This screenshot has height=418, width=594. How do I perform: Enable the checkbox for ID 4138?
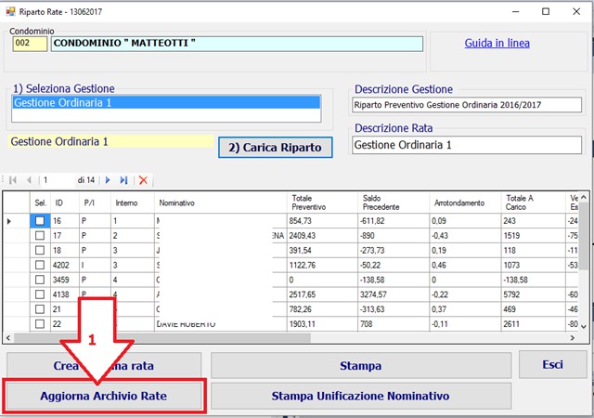click(x=40, y=294)
